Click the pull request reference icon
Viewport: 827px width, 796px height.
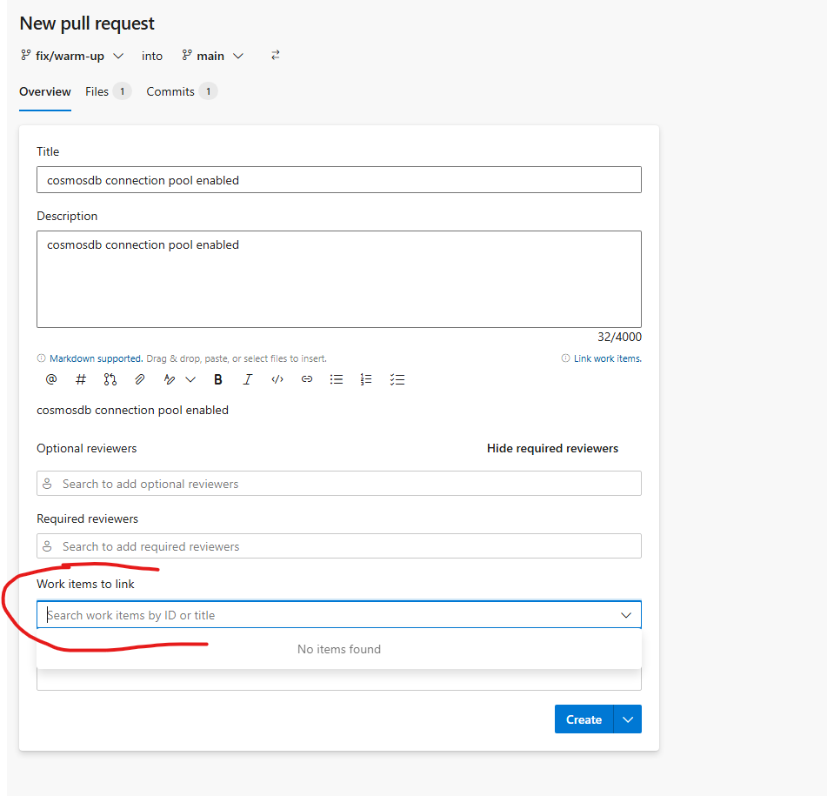[x=110, y=378]
